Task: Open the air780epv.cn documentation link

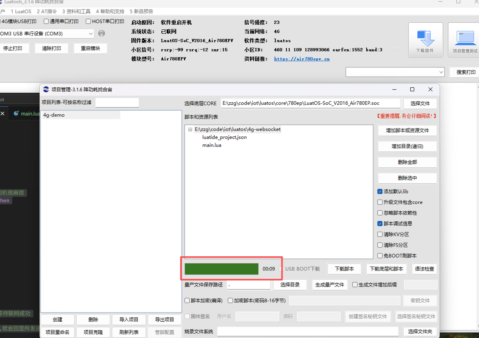Action: (x=302, y=59)
